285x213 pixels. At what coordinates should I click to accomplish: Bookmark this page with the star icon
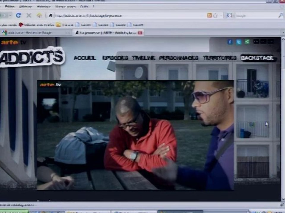216,15
